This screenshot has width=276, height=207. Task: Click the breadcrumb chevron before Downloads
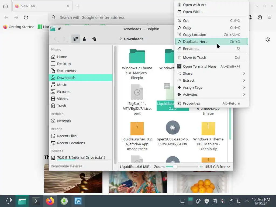tap(121, 39)
